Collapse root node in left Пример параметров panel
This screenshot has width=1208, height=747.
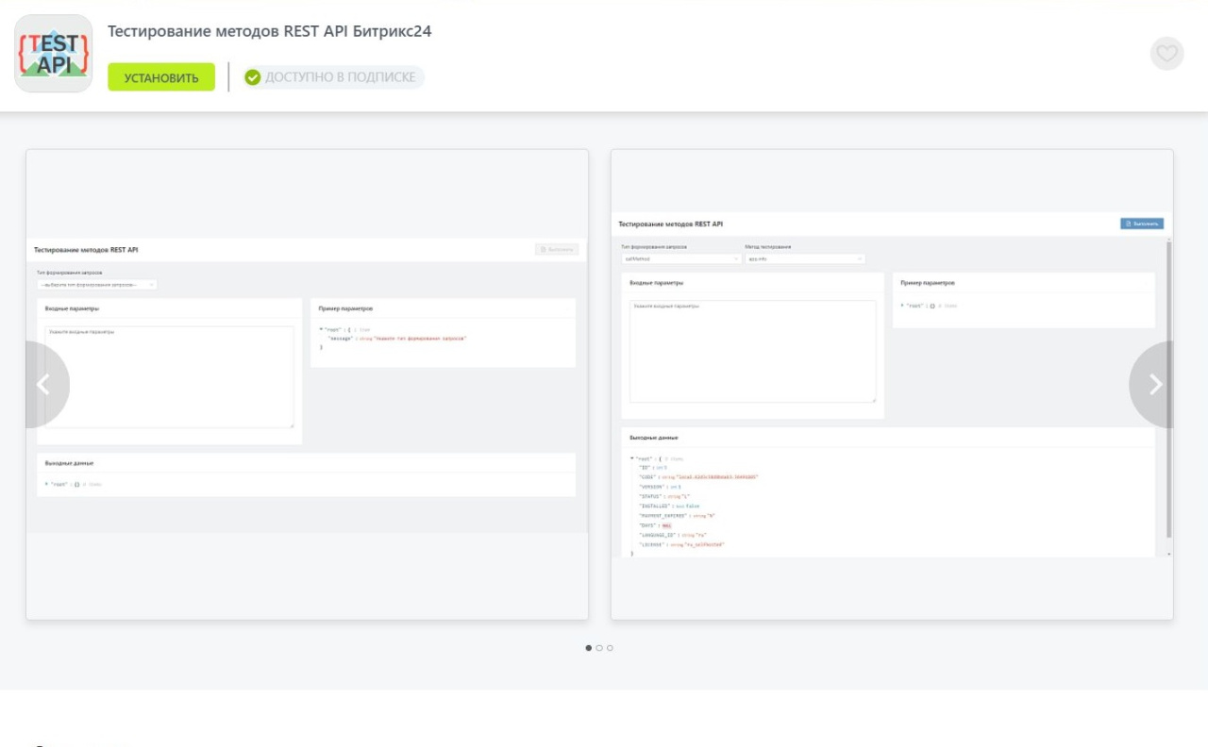click(323, 329)
